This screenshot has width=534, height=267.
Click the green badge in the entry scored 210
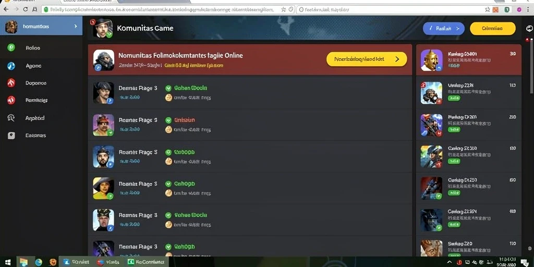click(x=454, y=129)
